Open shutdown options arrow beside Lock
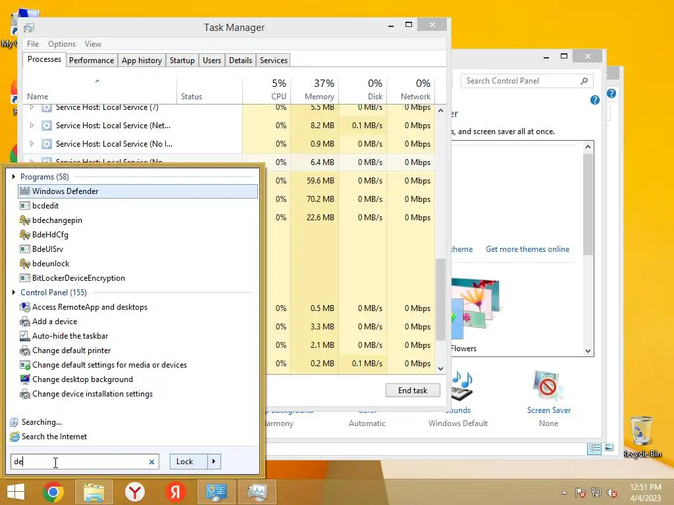Image resolution: width=674 pixels, height=505 pixels. 214,462
